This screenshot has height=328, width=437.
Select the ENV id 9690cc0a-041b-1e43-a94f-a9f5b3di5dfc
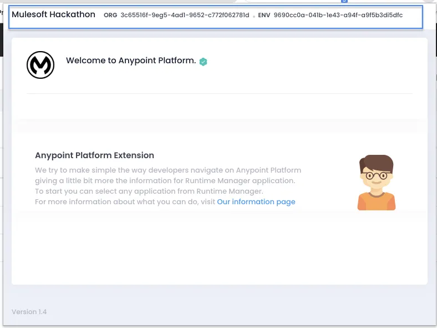pyautogui.click(x=338, y=15)
